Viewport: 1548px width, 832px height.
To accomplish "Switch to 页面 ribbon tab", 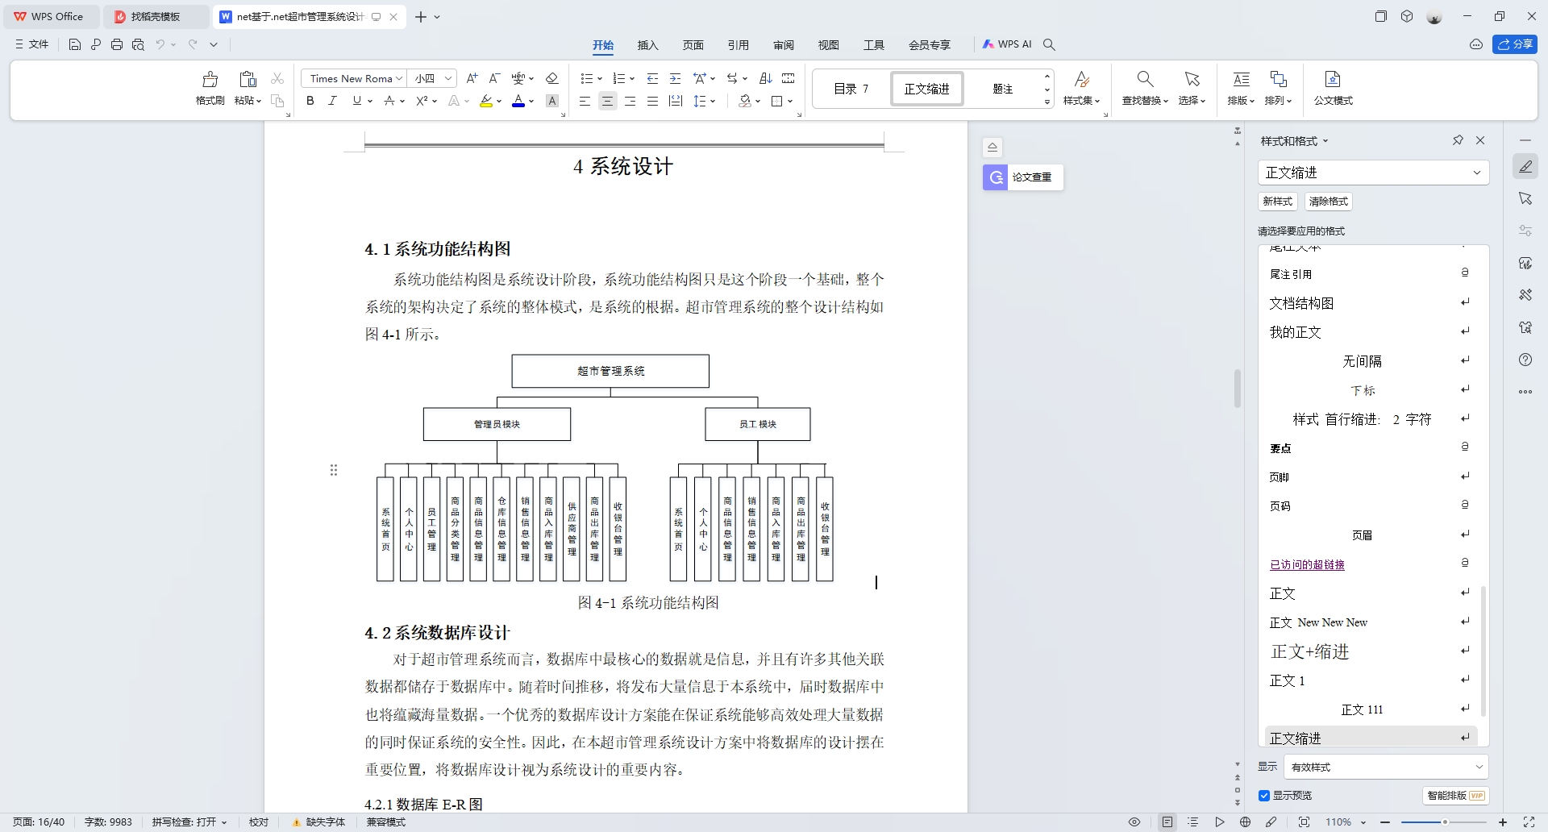I will (693, 45).
